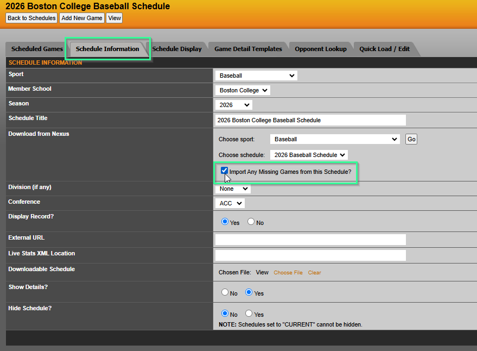Open the Schedule Display tab
This screenshot has width=477, height=351.
click(177, 49)
